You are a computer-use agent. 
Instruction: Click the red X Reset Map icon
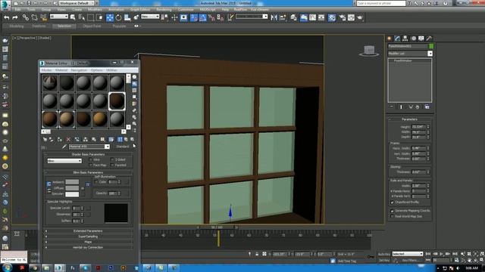click(68, 139)
